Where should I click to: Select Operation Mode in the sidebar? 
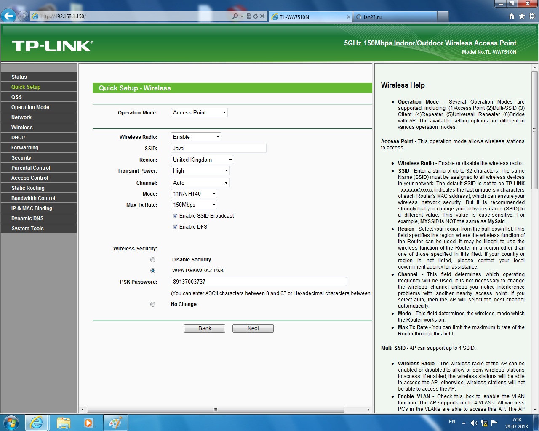39,107
